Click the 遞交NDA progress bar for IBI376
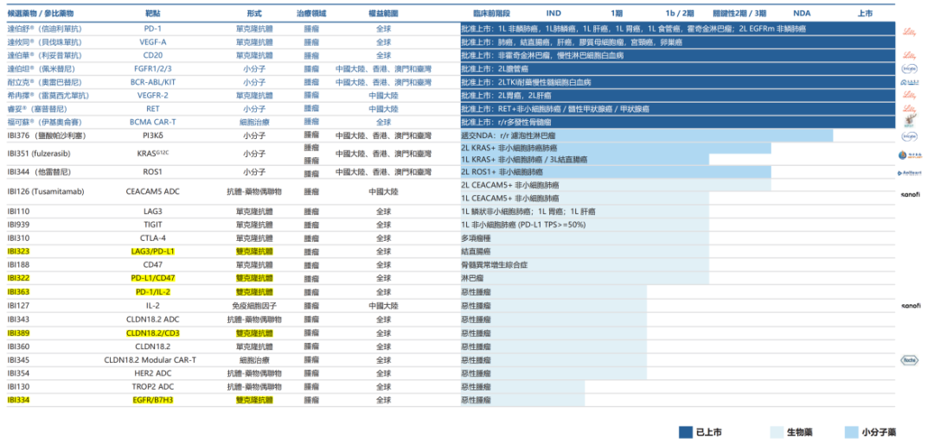This screenshot has width=934, height=444. pyautogui.click(x=647, y=136)
